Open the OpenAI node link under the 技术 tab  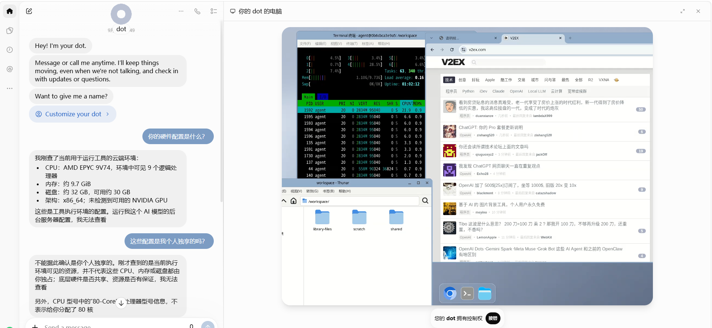(516, 91)
